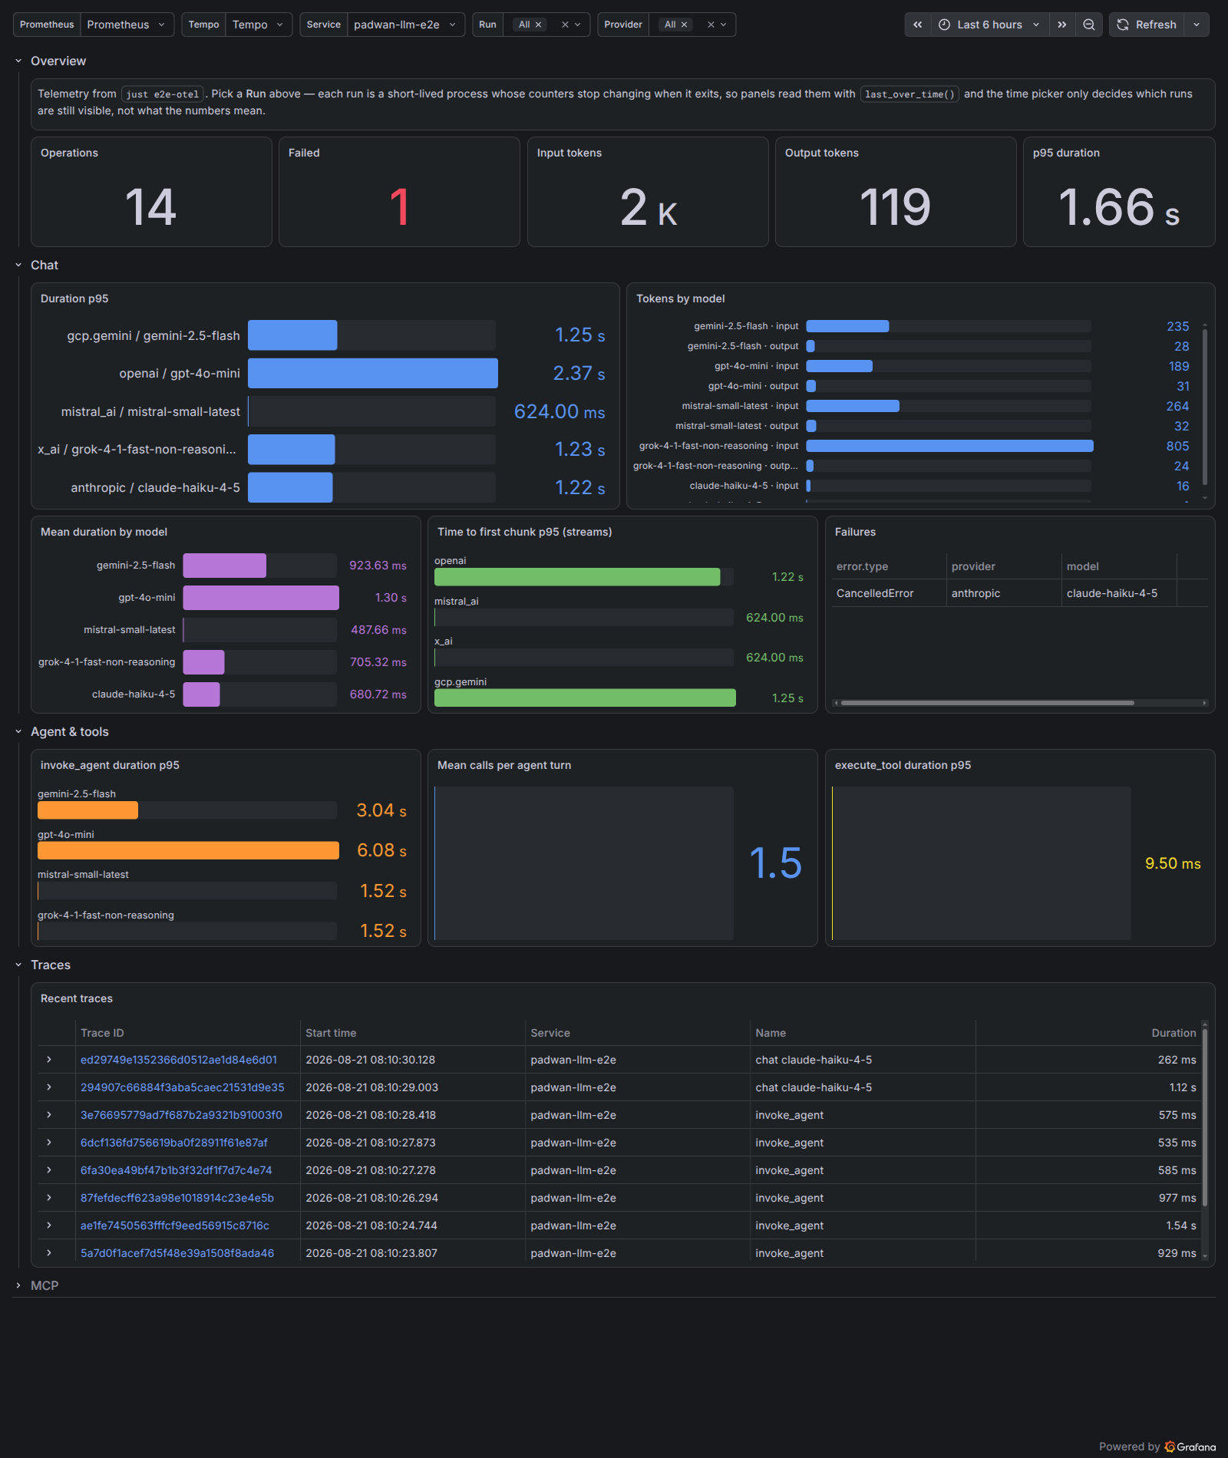Click the gpt-4o-mini invoke_agent orange bar
Viewport: 1228px width, 1458px height.
click(x=188, y=850)
